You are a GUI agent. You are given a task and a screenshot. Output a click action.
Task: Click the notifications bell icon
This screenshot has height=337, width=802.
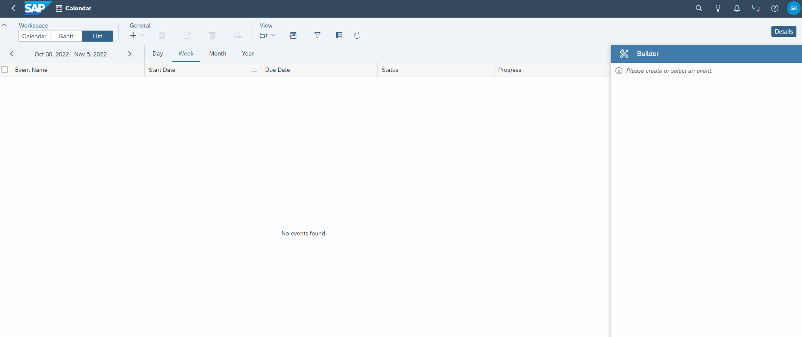737,8
